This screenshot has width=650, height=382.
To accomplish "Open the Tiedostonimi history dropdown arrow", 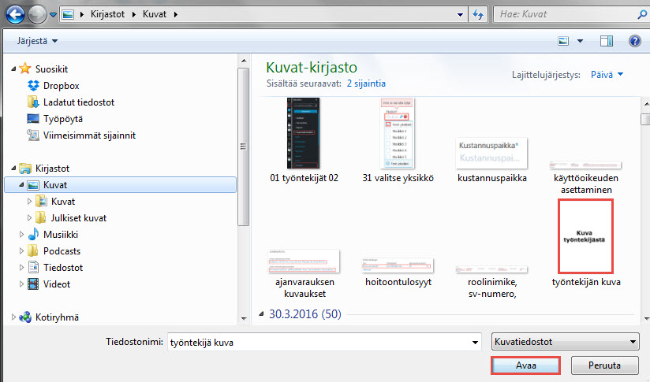I will (x=475, y=343).
